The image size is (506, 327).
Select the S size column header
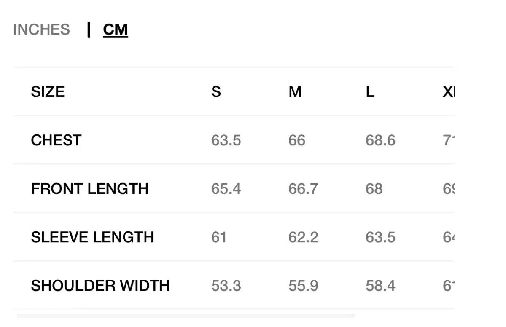(216, 91)
